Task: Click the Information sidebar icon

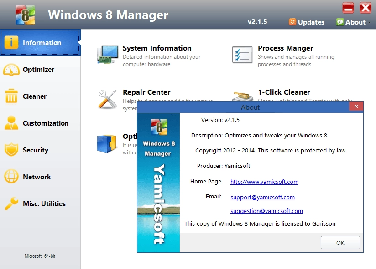Action: (11, 42)
